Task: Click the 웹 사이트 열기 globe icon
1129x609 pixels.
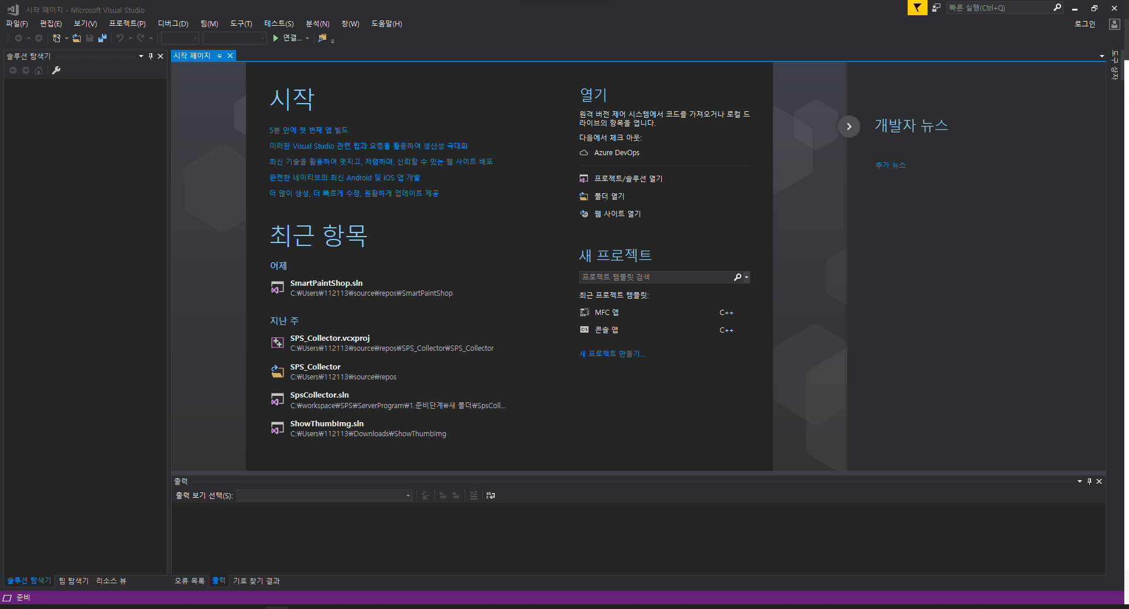Action: tap(584, 214)
